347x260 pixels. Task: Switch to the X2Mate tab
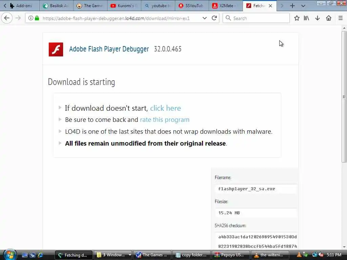click(226, 6)
